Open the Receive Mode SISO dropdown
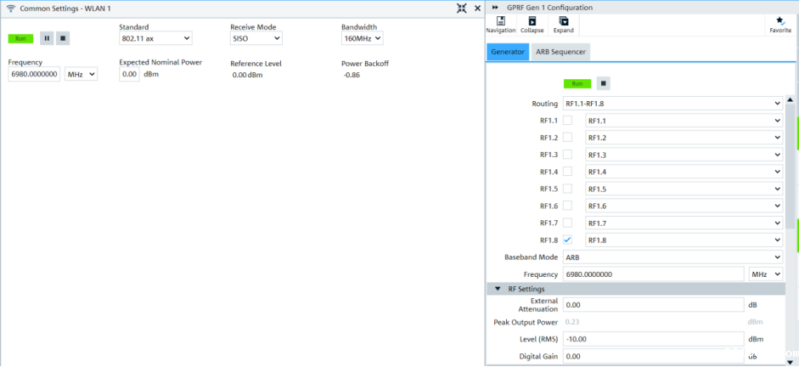The height and width of the screenshot is (367, 799). [x=256, y=38]
